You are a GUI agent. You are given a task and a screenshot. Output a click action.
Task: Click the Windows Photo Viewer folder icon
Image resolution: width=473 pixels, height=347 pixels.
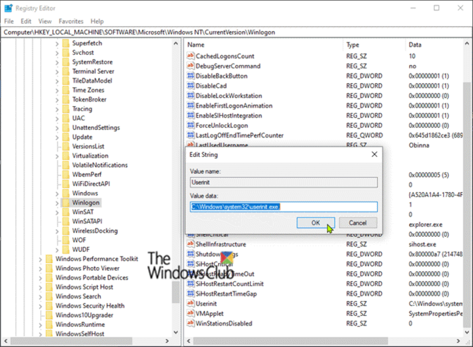click(x=49, y=268)
